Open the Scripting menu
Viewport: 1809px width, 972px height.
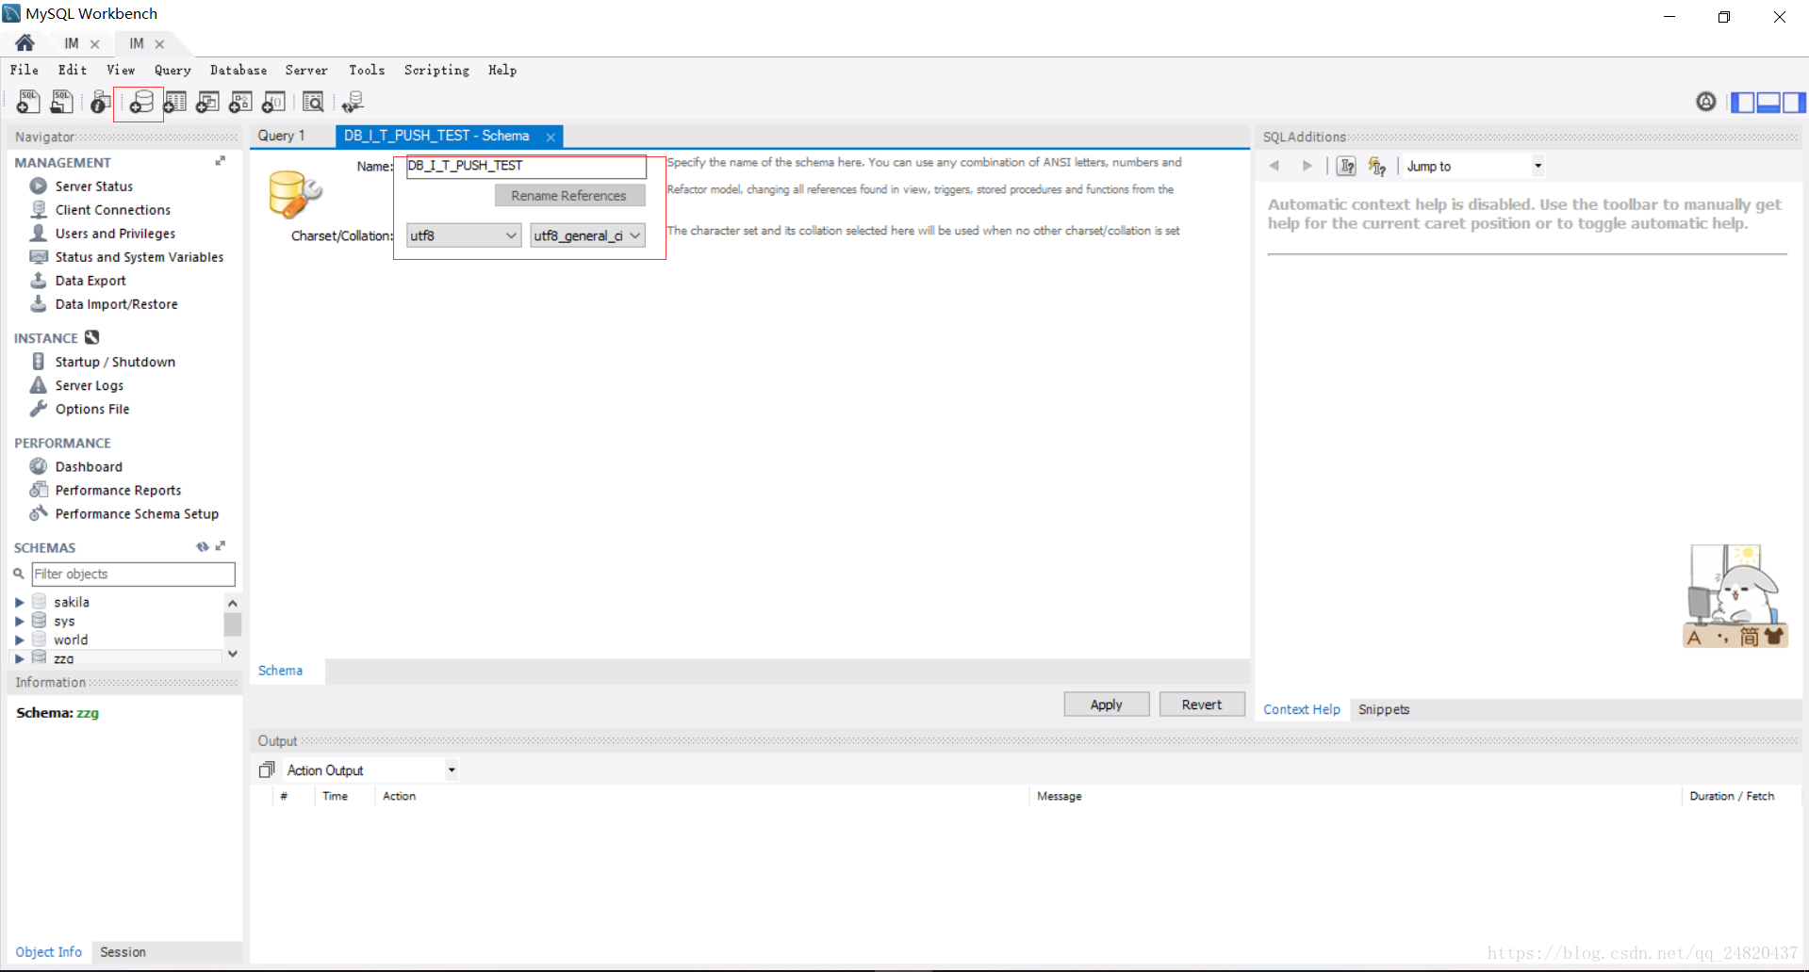coord(436,70)
